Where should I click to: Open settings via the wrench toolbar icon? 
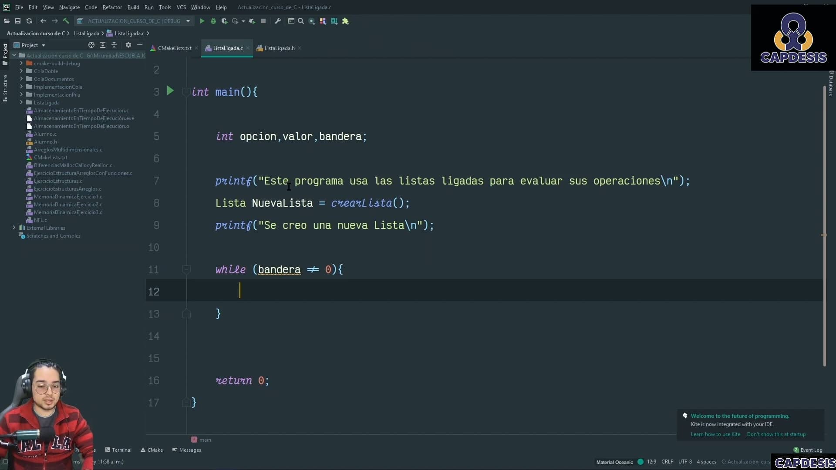click(x=278, y=21)
